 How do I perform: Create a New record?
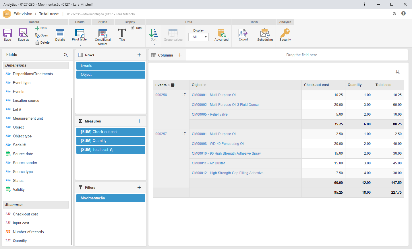(x=41, y=28)
